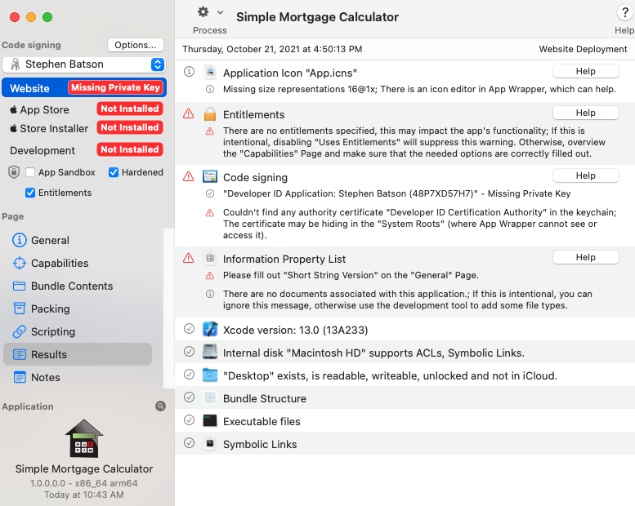Click the Macintosh HD disk icon
Viewport: 635px width, 506px height.
point(210,352)
